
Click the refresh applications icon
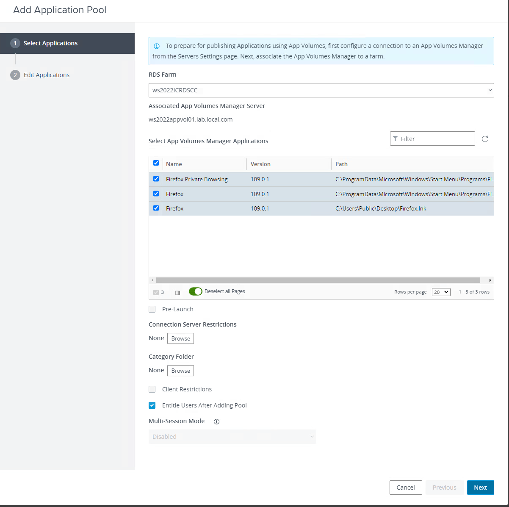point(485,139)
